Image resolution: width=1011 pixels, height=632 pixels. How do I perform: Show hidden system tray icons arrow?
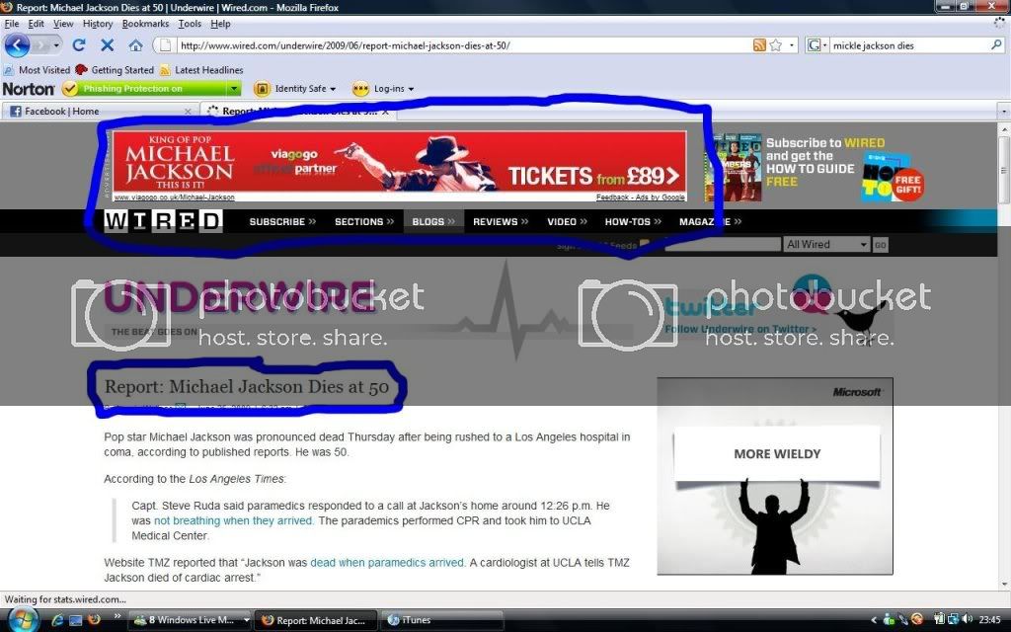(x=874, y=620)
